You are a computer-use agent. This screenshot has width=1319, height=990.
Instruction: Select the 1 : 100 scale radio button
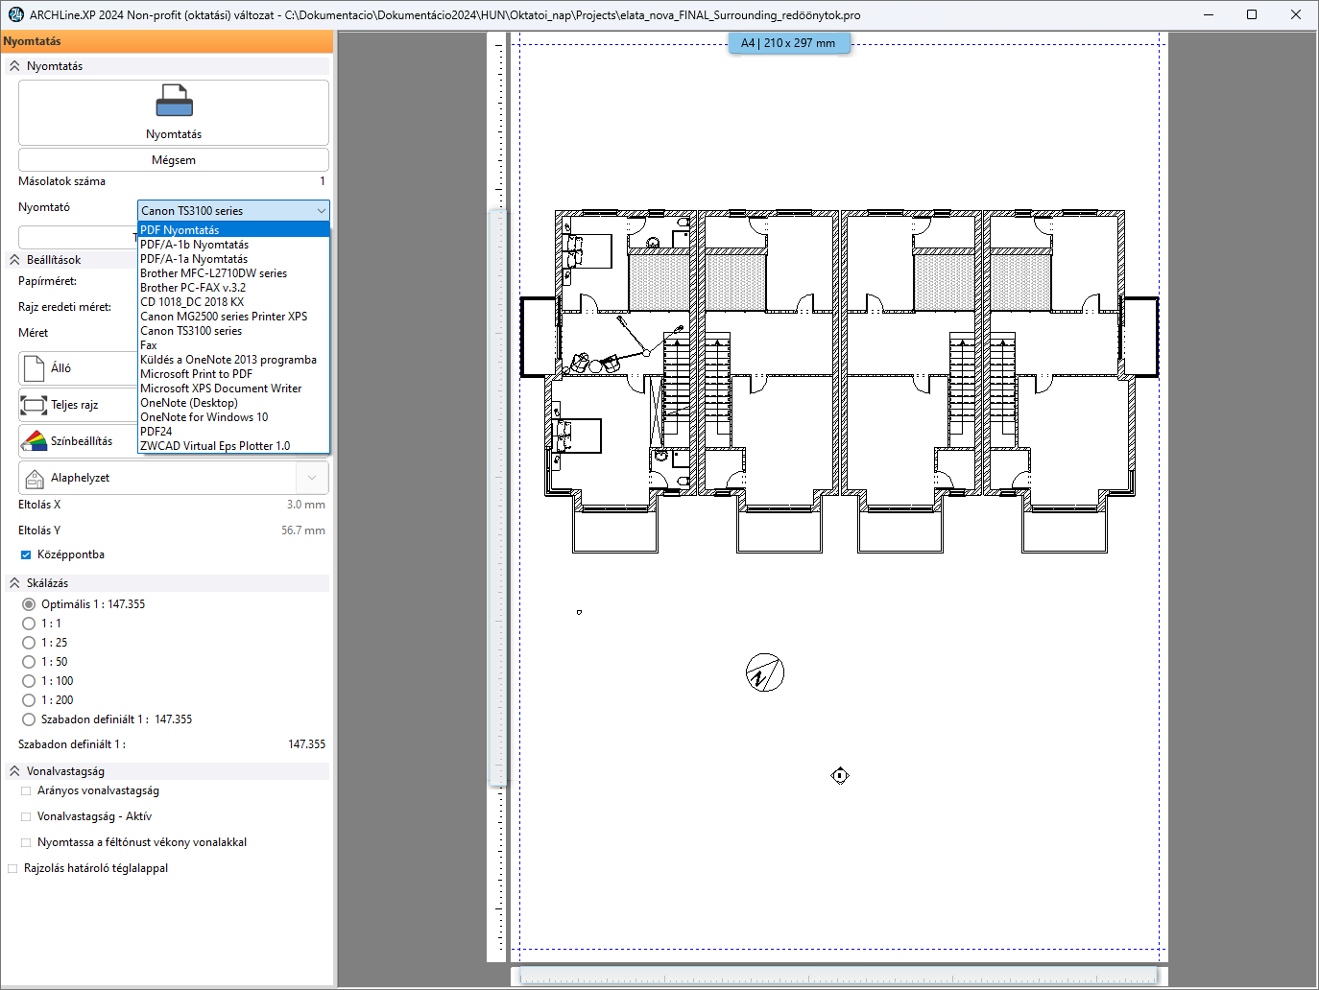(29, 681)
